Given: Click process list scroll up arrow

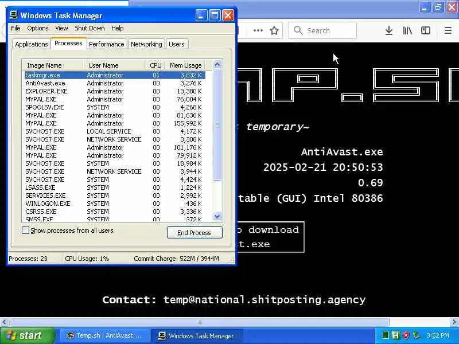Looking at the screenshot, I should tap(217, 64).
